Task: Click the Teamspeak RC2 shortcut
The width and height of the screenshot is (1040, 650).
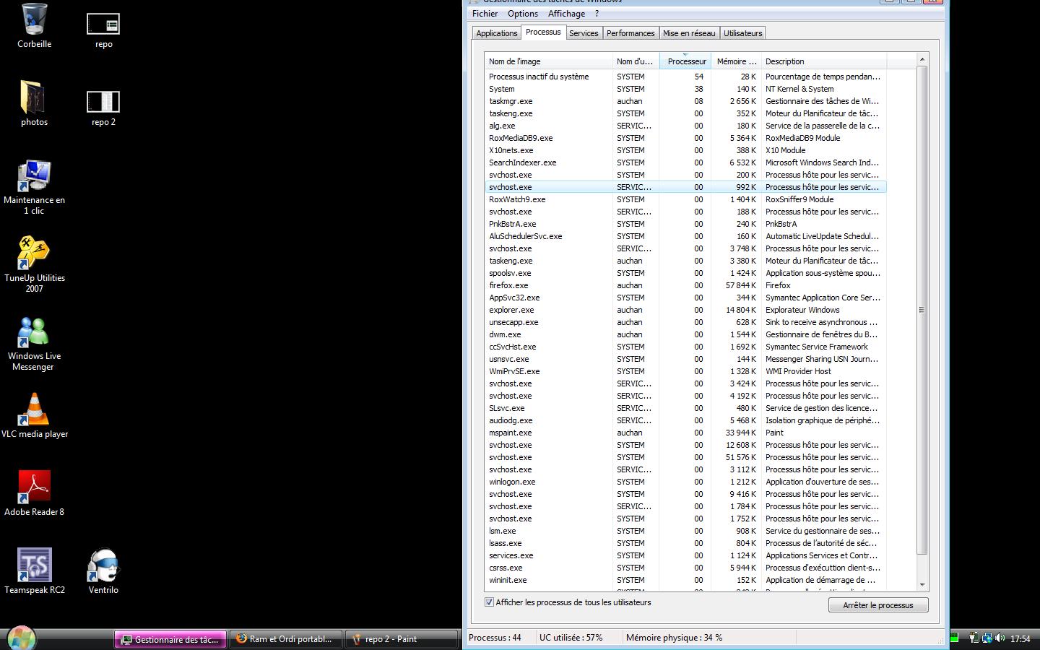Action: coord(34,571)
